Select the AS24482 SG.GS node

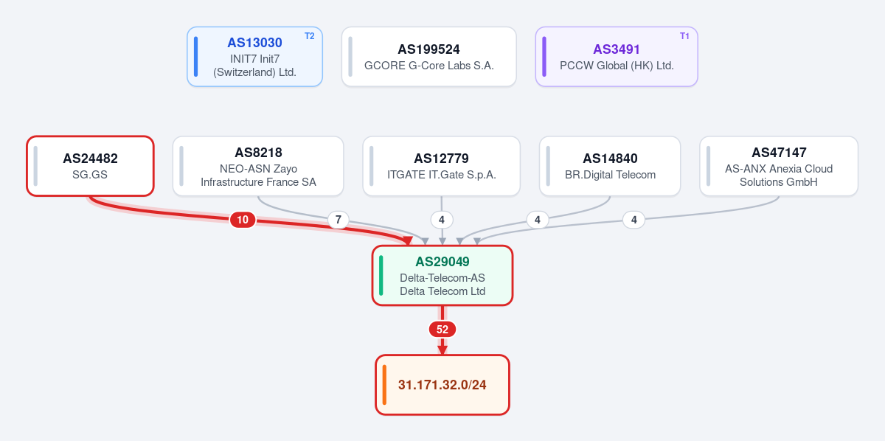90,166
